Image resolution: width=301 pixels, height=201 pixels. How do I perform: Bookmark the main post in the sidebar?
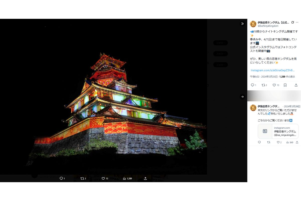(x=285, y=85)
